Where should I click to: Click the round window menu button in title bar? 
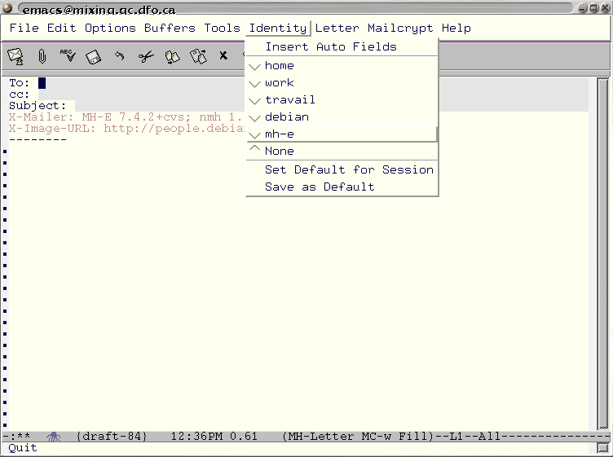[7, 7]
